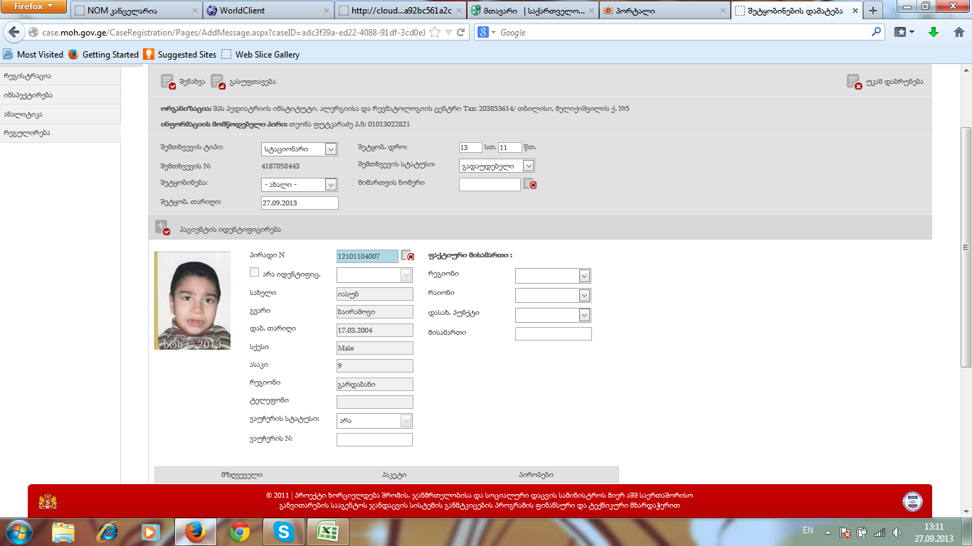The image size is (972, 546).
Task: Click the patient photo thumbnail
Action: click(x=192, y=301)
